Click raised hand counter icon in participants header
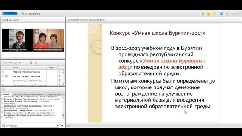 click(31, 63)
